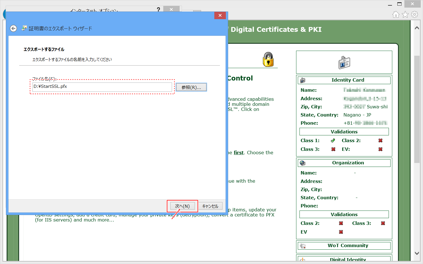Click the wizard back arrow button
This screenshot has width=423, height=264.
coord(13,28)
